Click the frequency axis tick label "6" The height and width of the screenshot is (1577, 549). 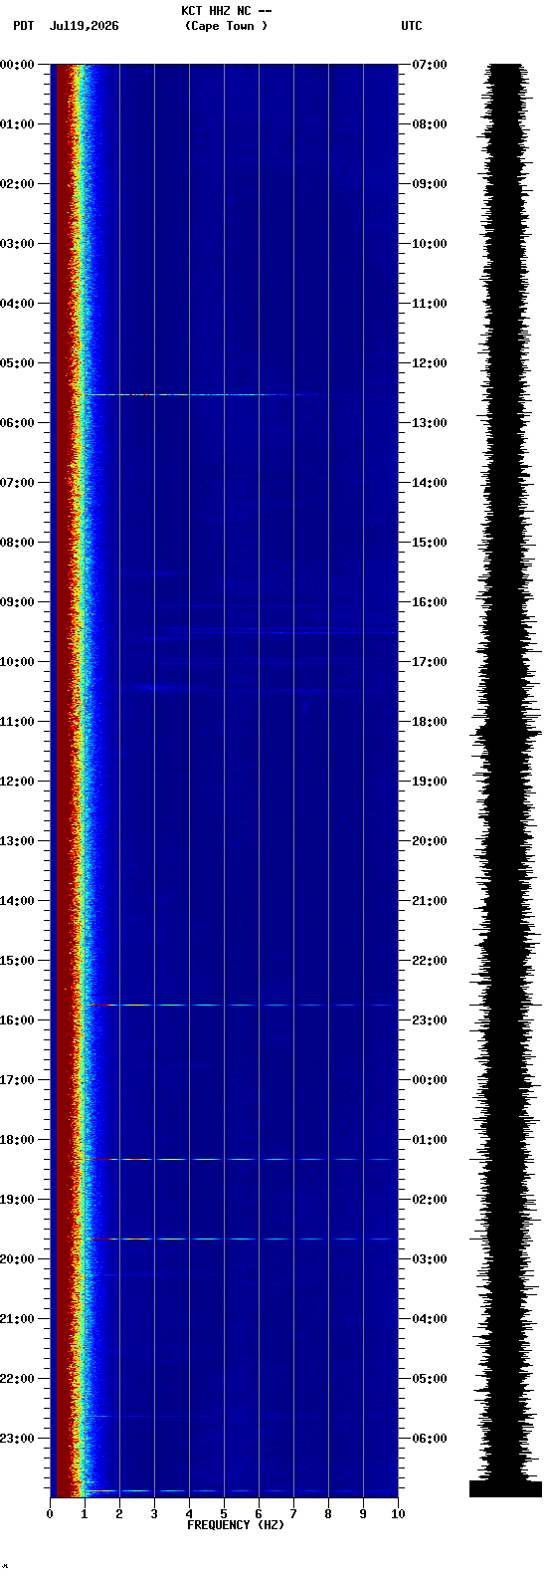pyautogui.click(x=259, y=1514)
